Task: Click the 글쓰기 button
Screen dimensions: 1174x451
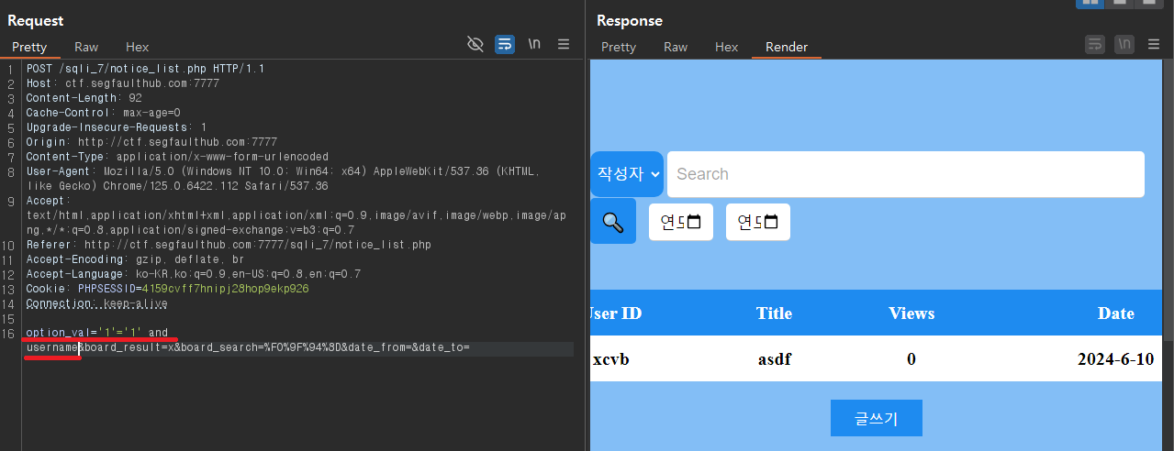Action: 877,418
